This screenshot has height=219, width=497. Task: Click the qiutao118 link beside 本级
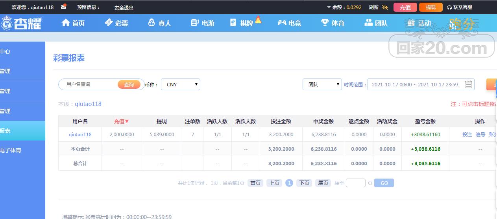click(88, 104)
